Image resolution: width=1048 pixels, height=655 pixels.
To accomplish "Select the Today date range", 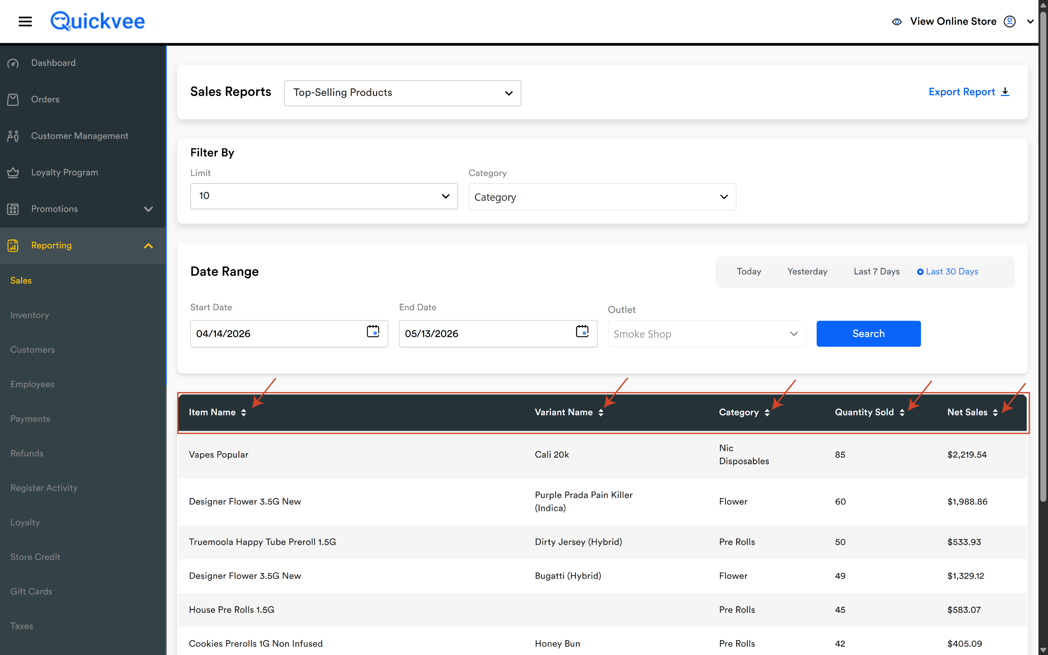I will point(749,272).
